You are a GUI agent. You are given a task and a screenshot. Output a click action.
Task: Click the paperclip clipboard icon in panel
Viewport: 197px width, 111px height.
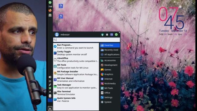(x=50, y=85)
